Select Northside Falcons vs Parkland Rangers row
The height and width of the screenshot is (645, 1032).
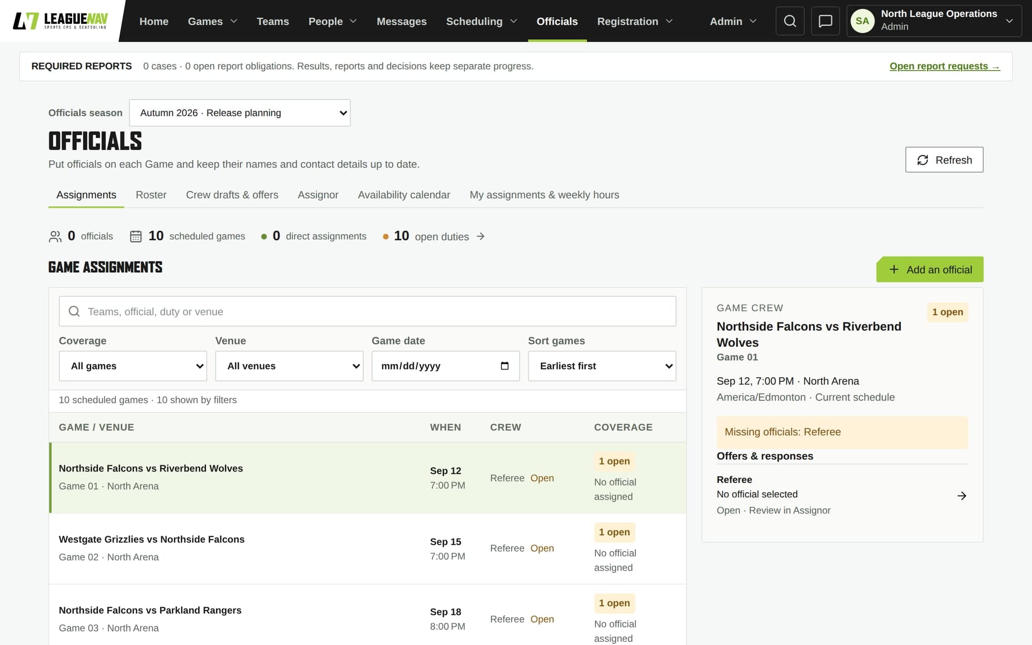367,615
